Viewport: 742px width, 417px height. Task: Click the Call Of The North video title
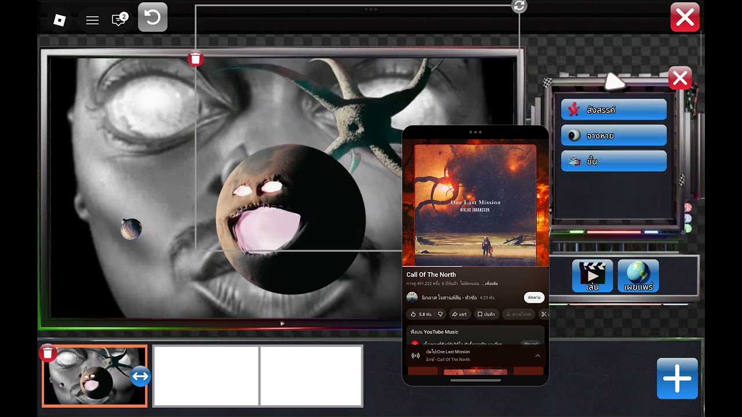point(431,275)
